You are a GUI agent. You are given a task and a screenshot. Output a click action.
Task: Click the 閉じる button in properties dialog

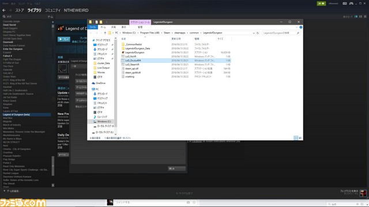click(176, 168)
